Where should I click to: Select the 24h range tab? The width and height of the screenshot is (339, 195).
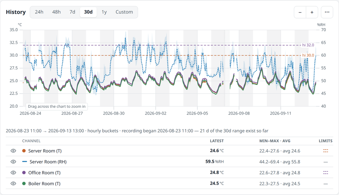click(39, 12)
